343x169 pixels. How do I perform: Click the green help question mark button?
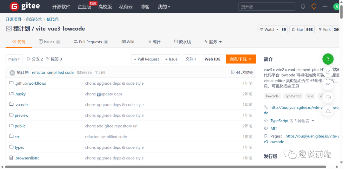tap(328, 59)
